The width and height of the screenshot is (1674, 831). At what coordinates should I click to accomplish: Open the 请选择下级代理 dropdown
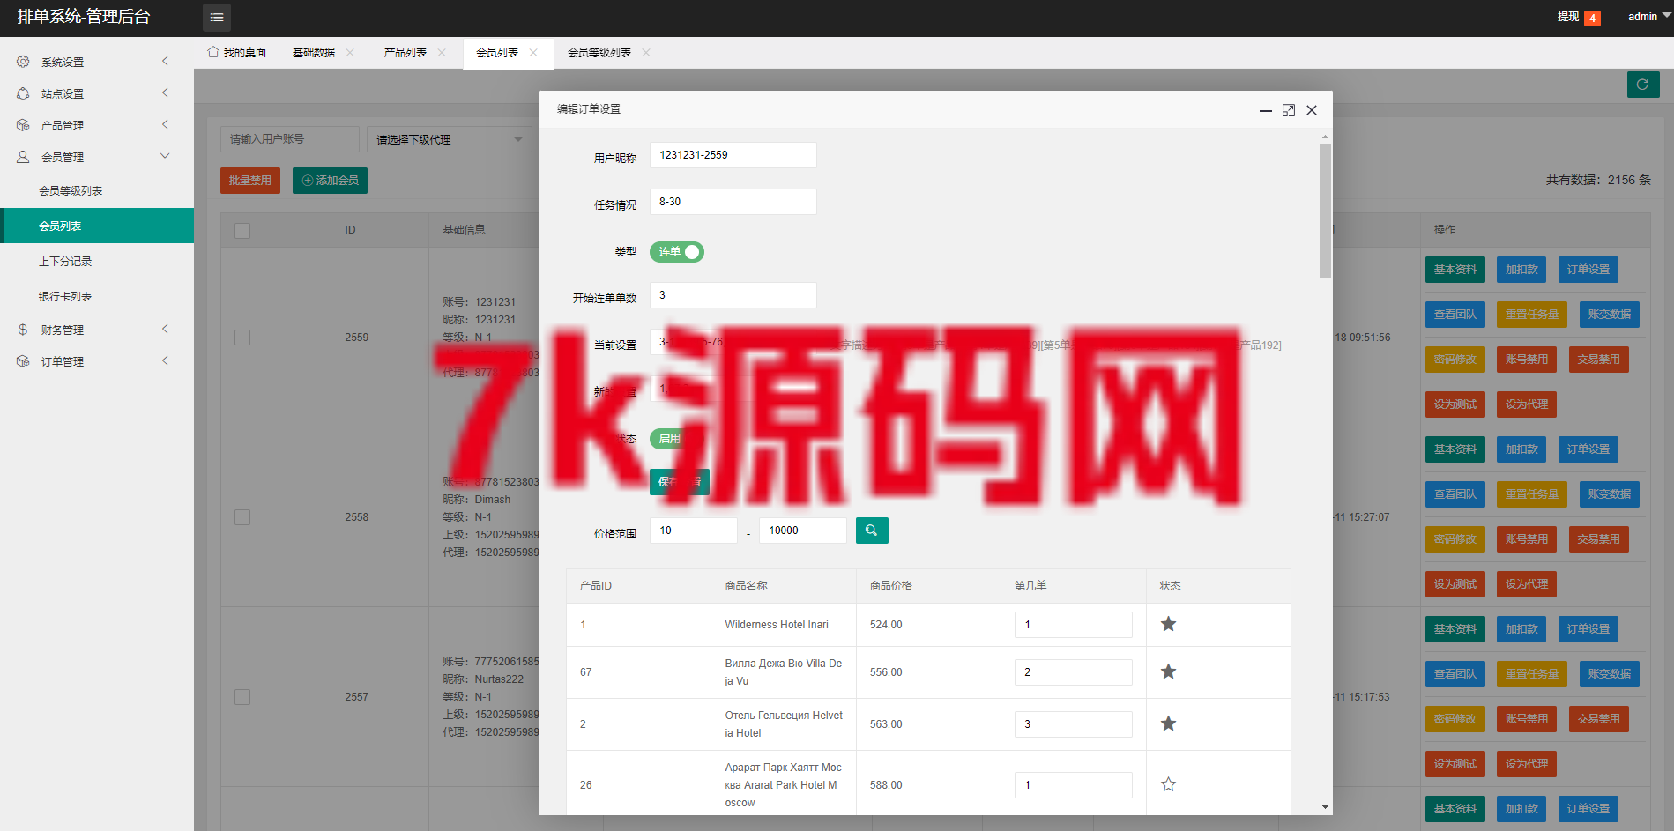(x=450, y=139)
